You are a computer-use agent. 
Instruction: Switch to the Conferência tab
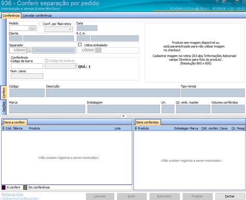pos(11,16)
